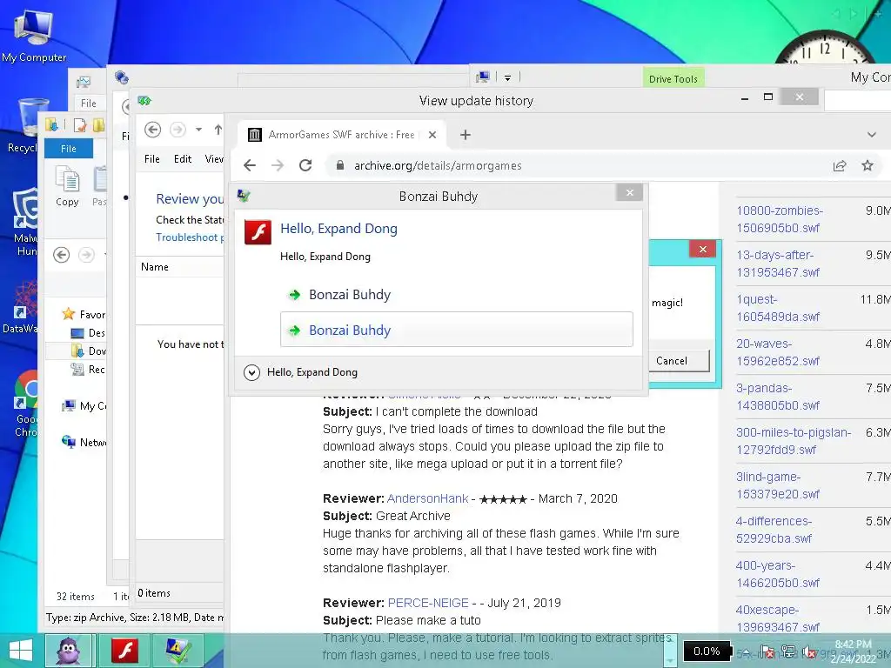Click the green Windows Update title icon
The image size is (891, 668).
[x=144, y=101]
